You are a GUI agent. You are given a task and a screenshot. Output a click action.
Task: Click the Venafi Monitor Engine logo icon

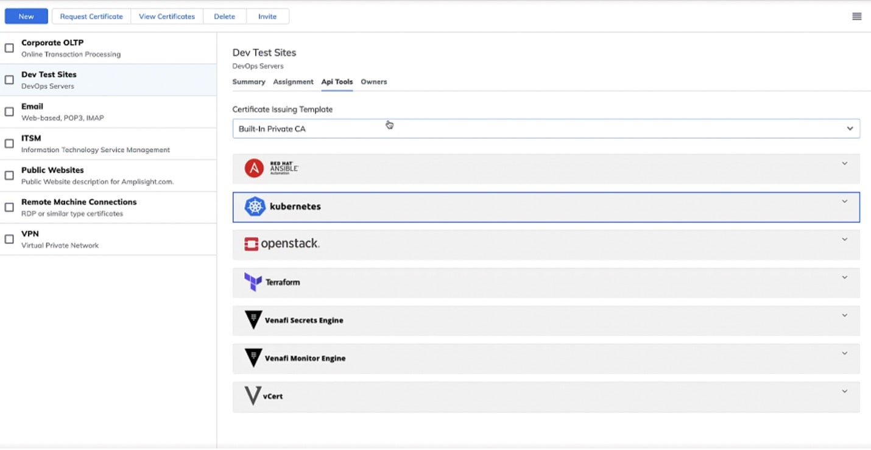pyautogui.click(x=253, y=358)
